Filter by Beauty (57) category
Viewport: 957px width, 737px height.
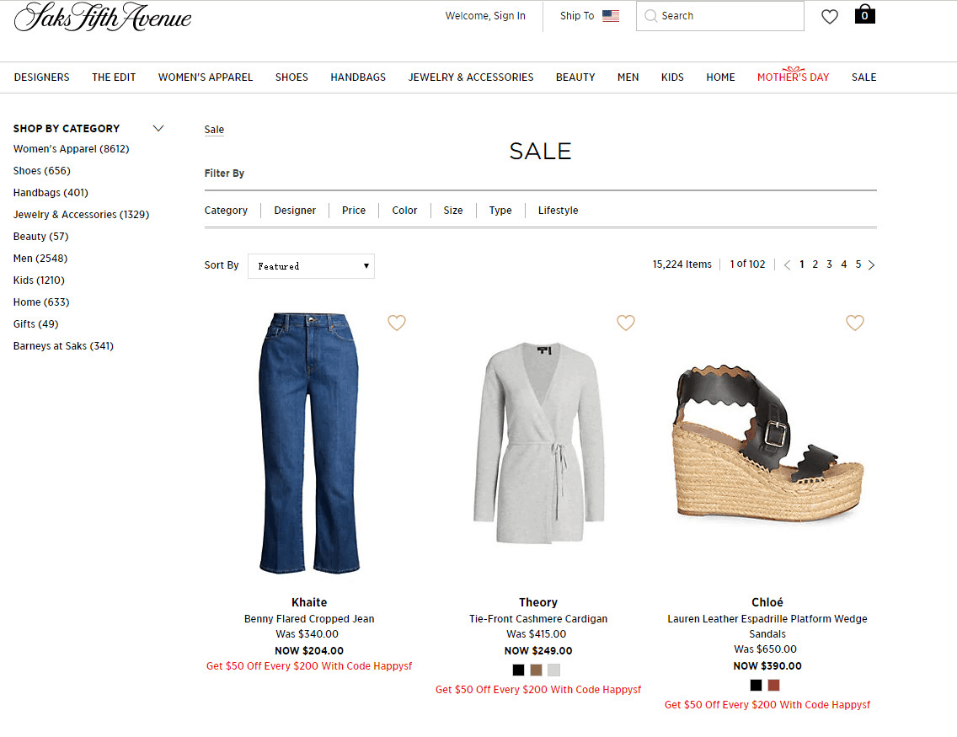pyautogui.click(x=41, y=237)
